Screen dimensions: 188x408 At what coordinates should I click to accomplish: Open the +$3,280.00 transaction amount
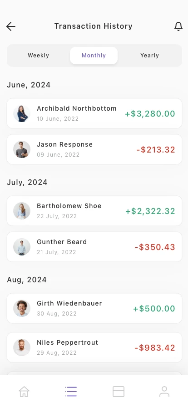150,114
